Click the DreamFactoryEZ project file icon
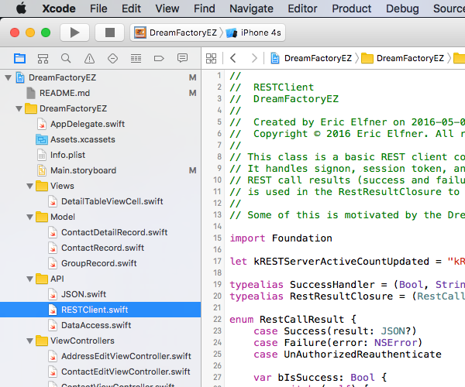Viewport: 465px width, 387px height. 20,77
